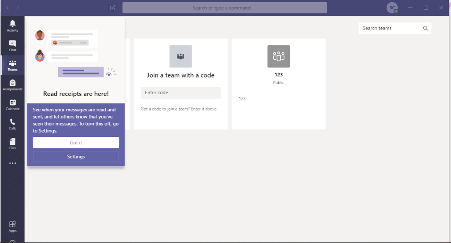Click the Join a team icon

click(x=180, y=56)
